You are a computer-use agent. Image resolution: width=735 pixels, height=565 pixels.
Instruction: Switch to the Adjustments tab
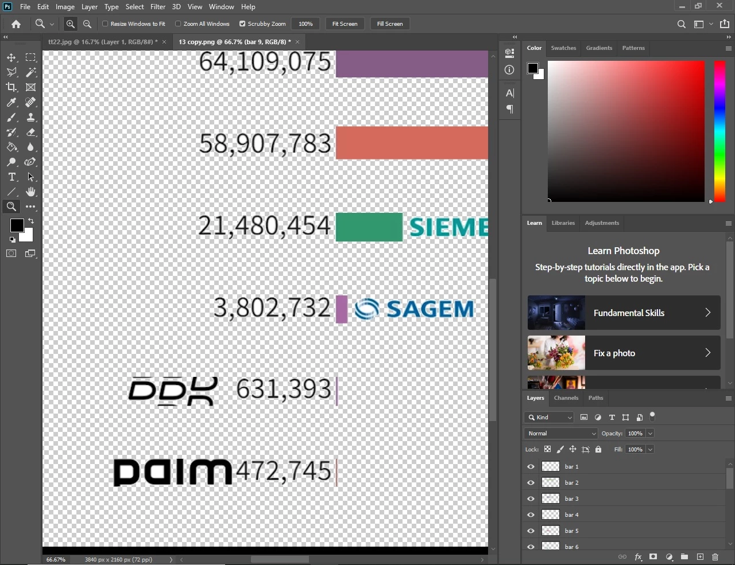pos(602,223)
